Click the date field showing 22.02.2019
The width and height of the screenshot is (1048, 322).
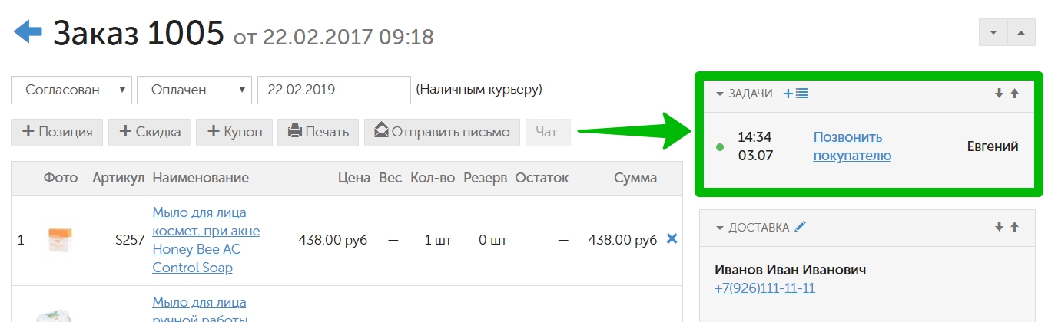pos(334,90)
